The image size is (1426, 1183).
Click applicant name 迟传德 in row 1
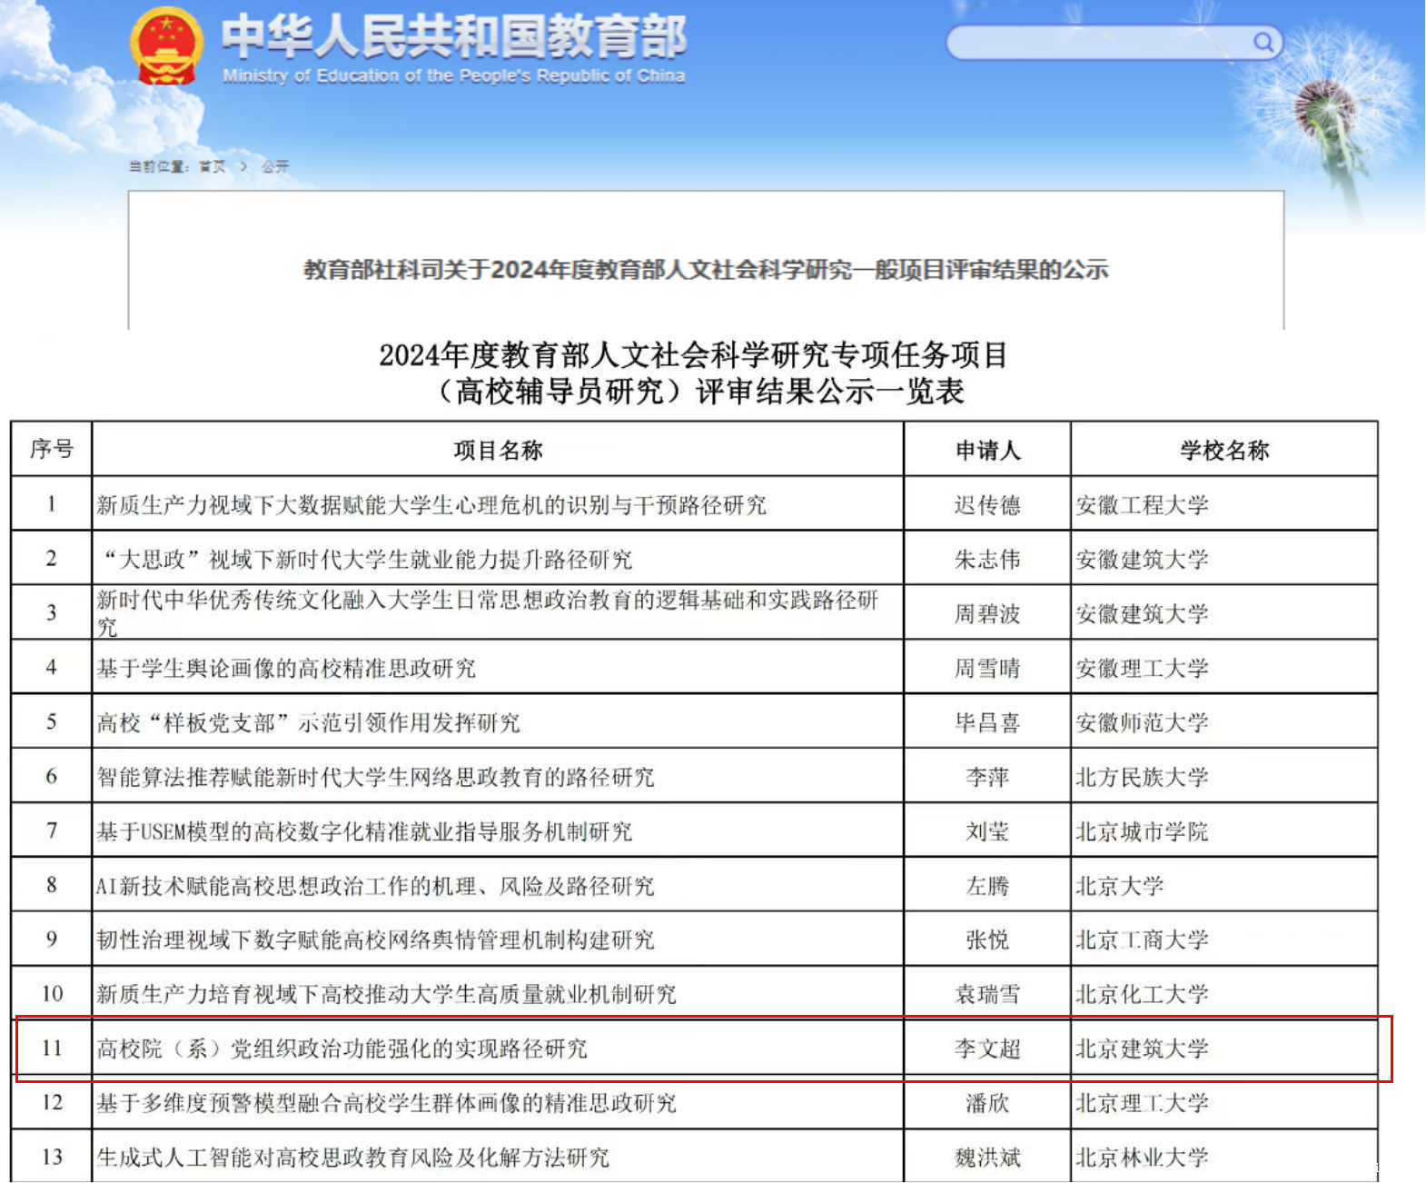pos(987,505)
